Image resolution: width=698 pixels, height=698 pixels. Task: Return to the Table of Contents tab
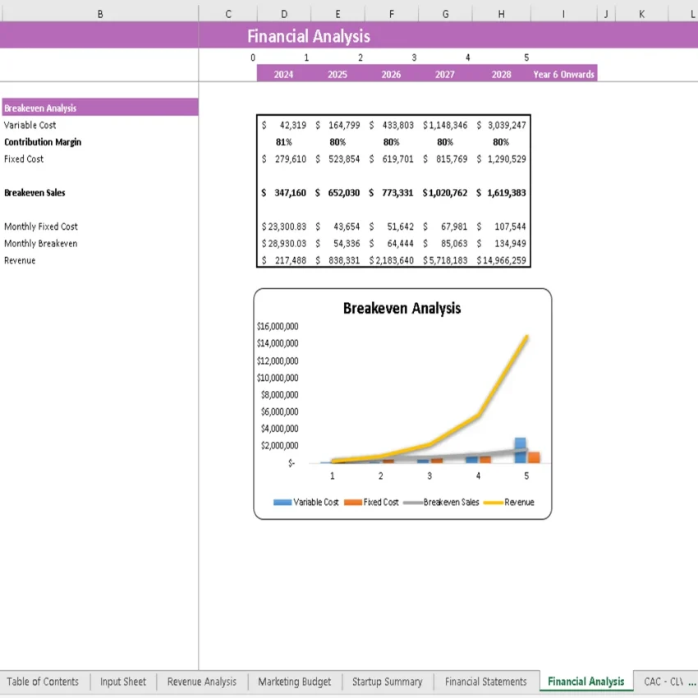(44, 682)
